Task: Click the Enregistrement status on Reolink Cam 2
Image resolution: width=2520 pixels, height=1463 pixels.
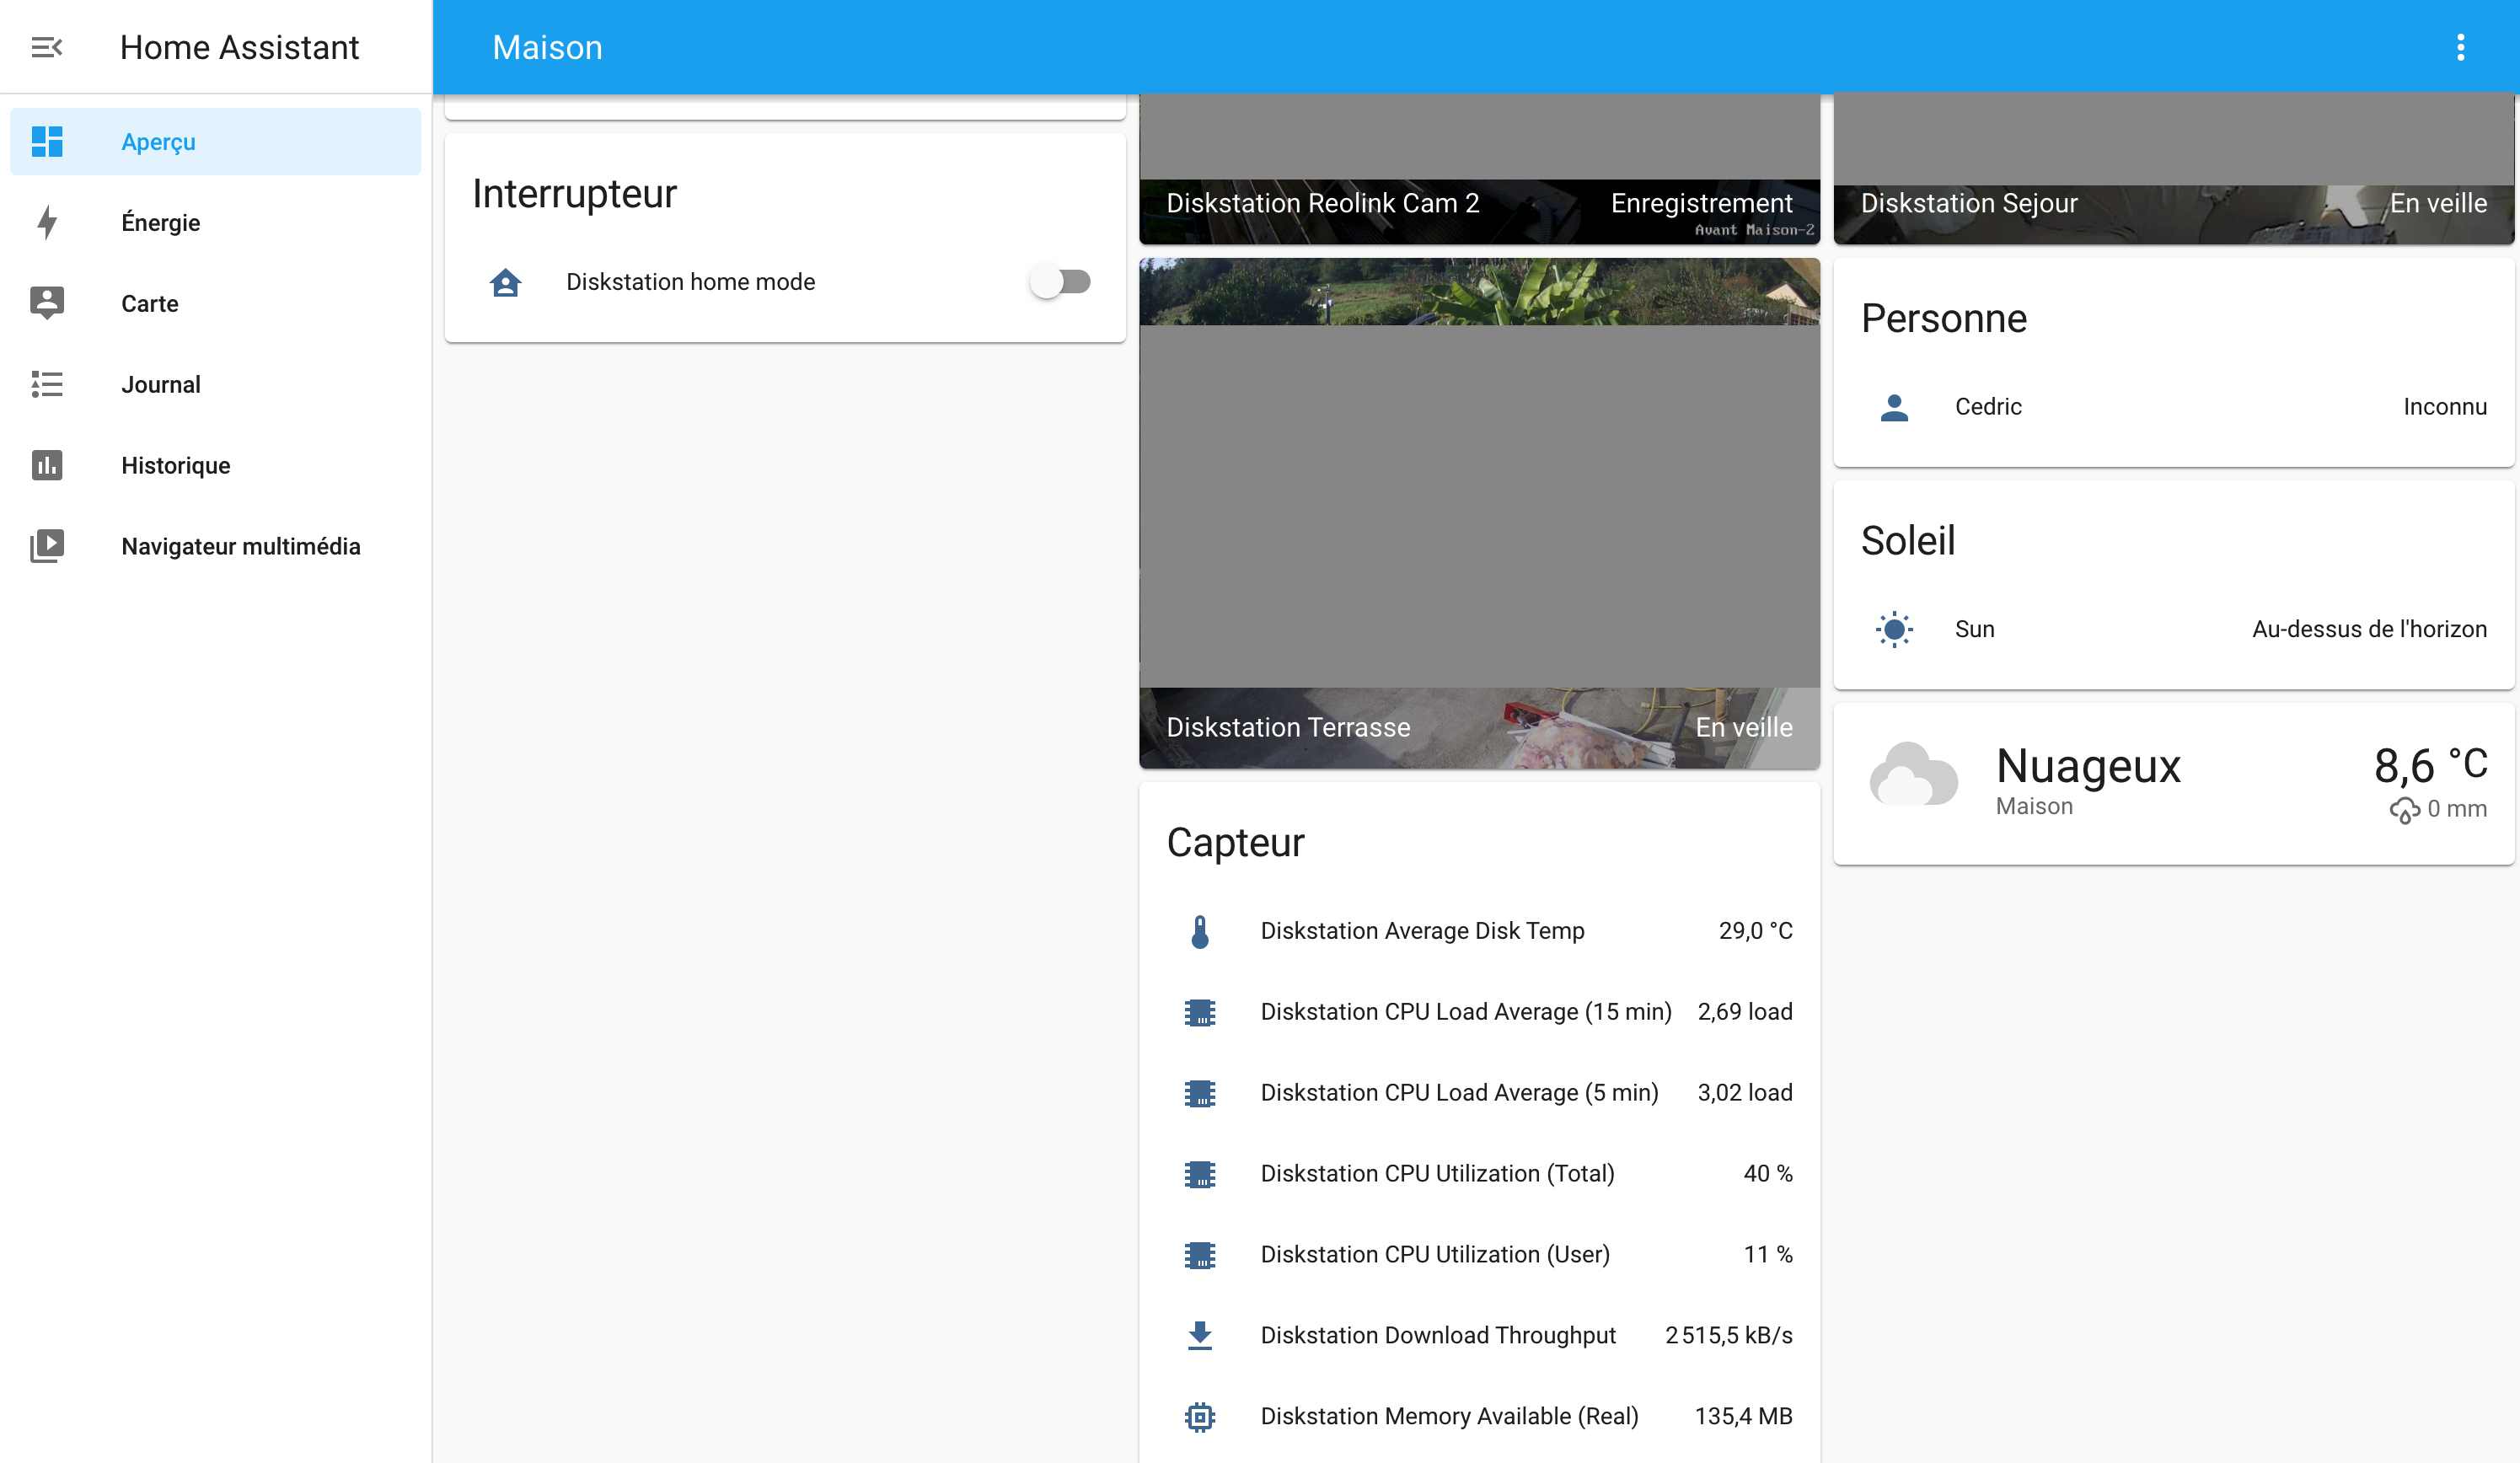Action: point(1701,203)
